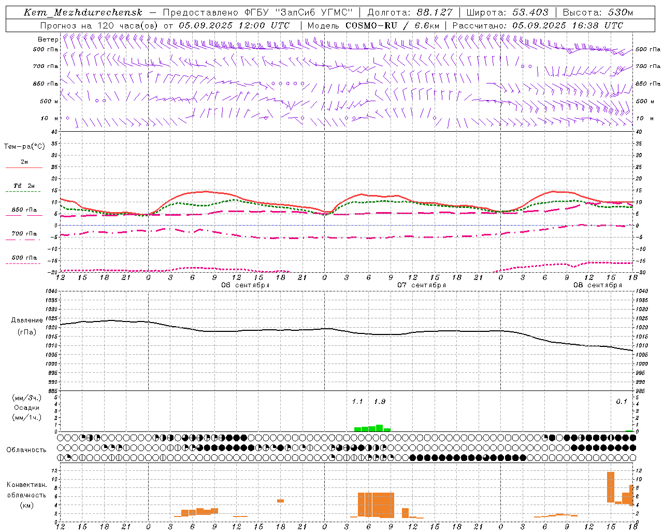This screenshot has width=663, height=531.
Task: Click the tallest orange convective cloud bar
Action: 611,487
